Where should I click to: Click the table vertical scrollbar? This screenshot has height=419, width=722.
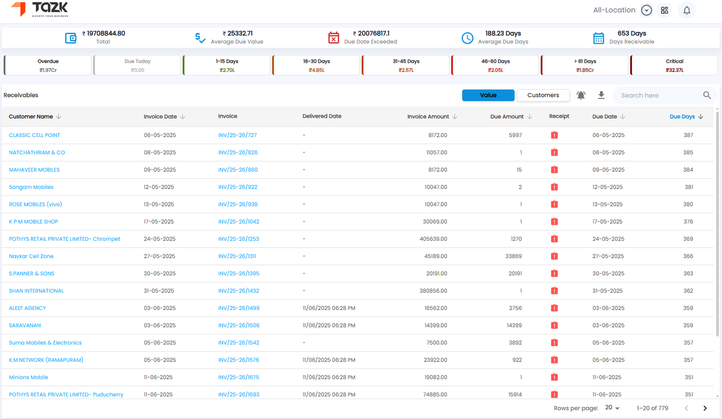(x=717, y=224)
